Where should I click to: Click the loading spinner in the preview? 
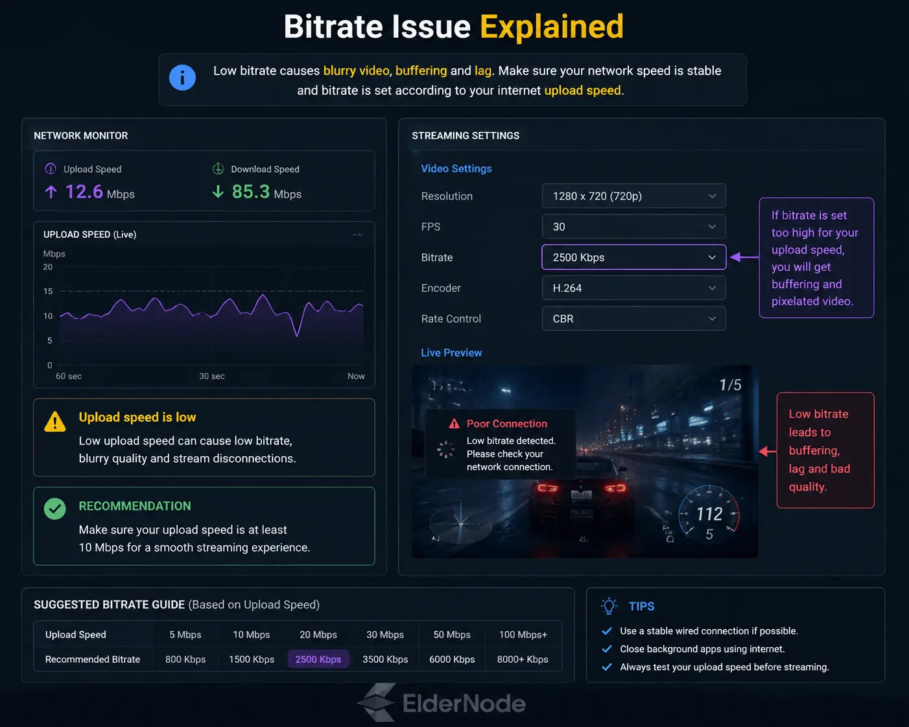point(446,450)
